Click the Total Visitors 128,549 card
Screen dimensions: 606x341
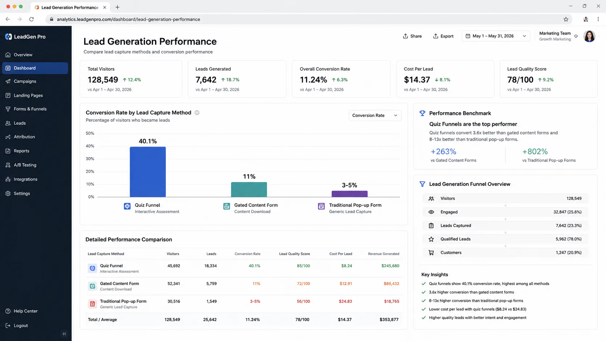click(131, 79)
